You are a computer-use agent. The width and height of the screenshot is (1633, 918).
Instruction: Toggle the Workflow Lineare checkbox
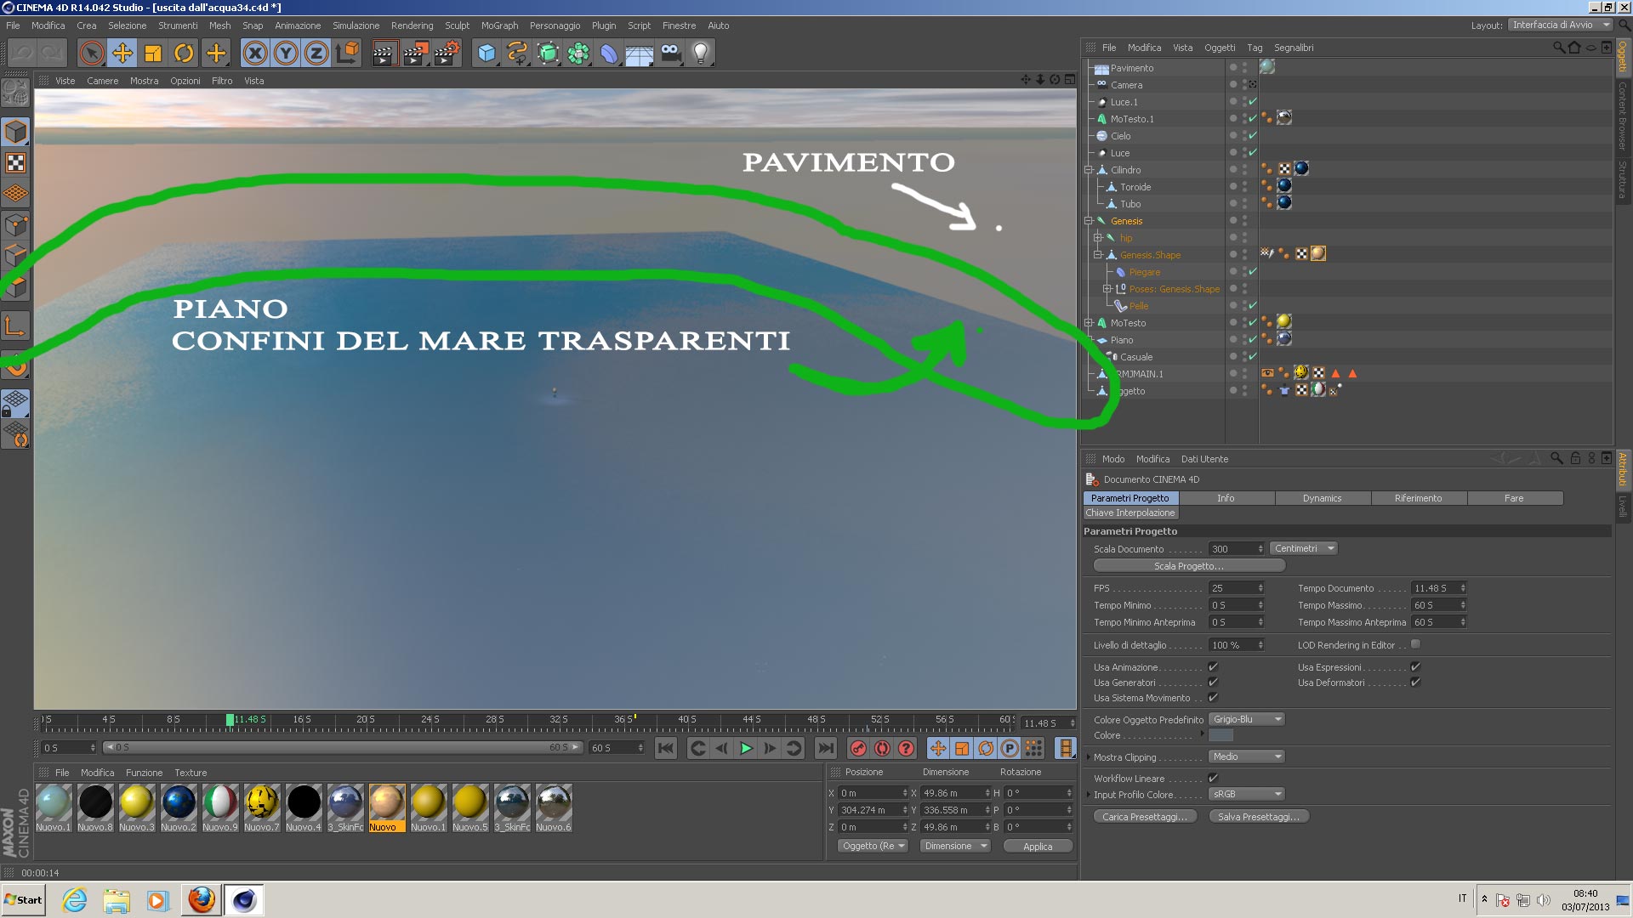(x=1213, y=779)
